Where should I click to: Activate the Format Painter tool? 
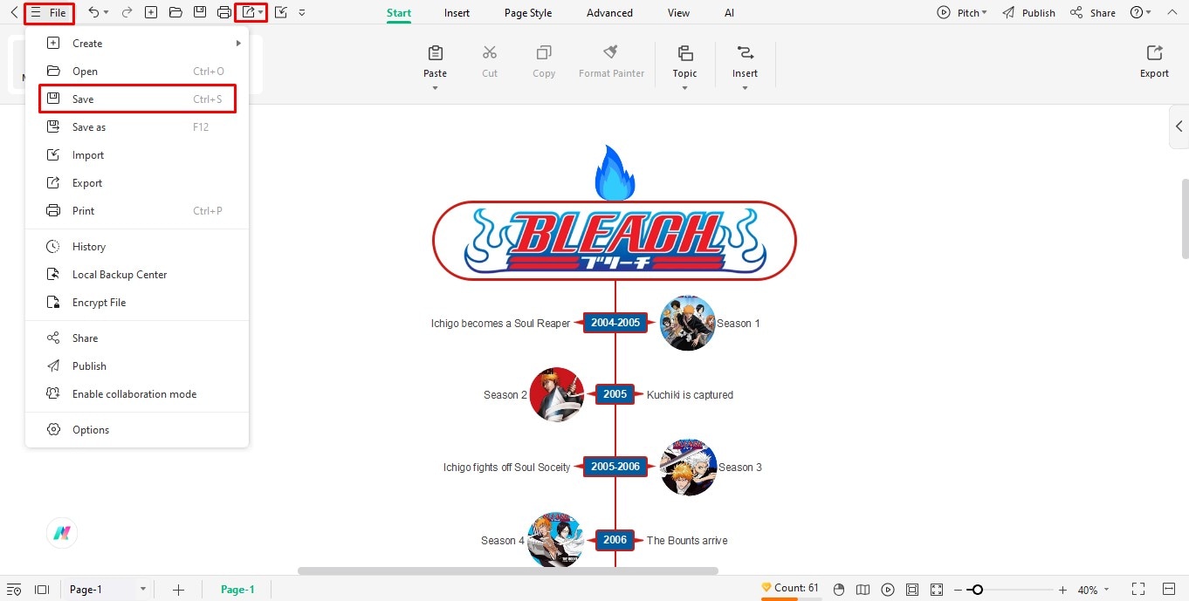pos(611,62)
